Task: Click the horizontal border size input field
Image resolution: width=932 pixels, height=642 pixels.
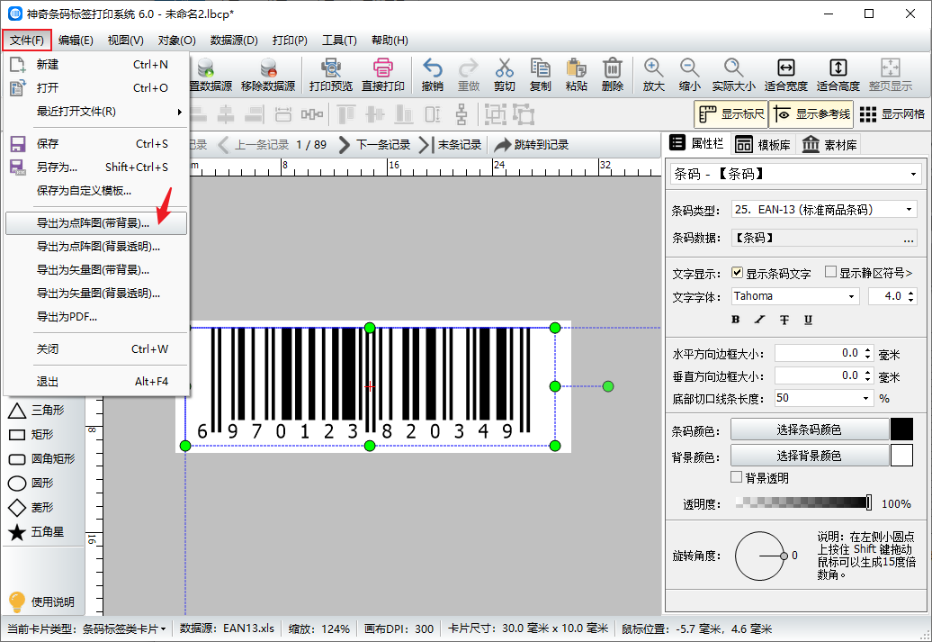Action: click(x=819, y=354)
